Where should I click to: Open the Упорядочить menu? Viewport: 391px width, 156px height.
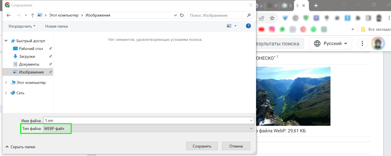pyautogui.click(x=22, y=26)
